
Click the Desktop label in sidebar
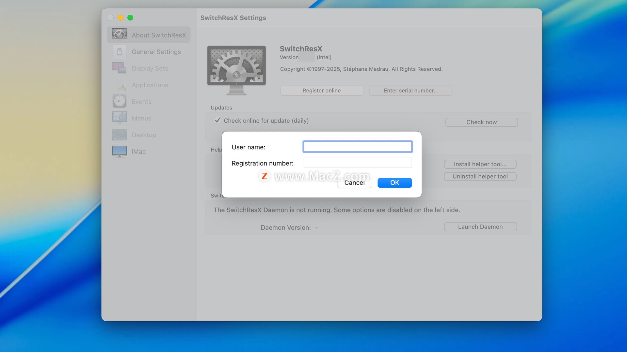pos(144,135)
